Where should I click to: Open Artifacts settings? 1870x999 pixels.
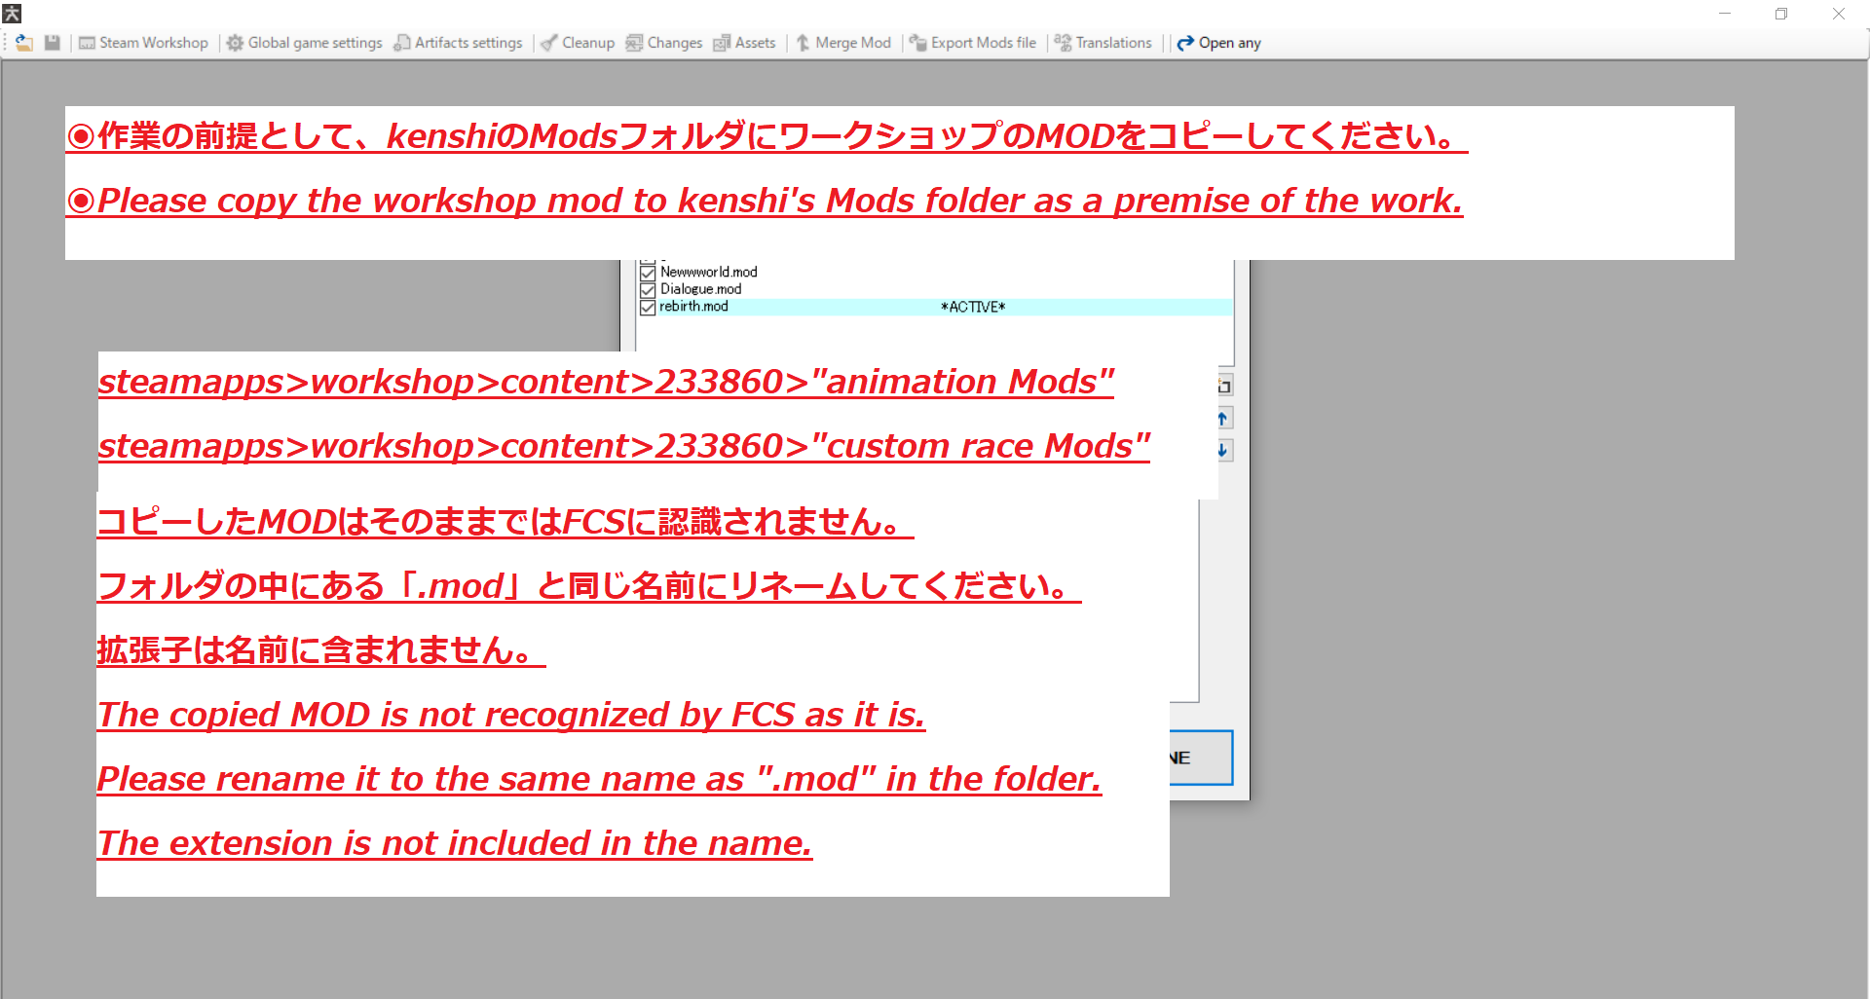(x=458, y=43)
